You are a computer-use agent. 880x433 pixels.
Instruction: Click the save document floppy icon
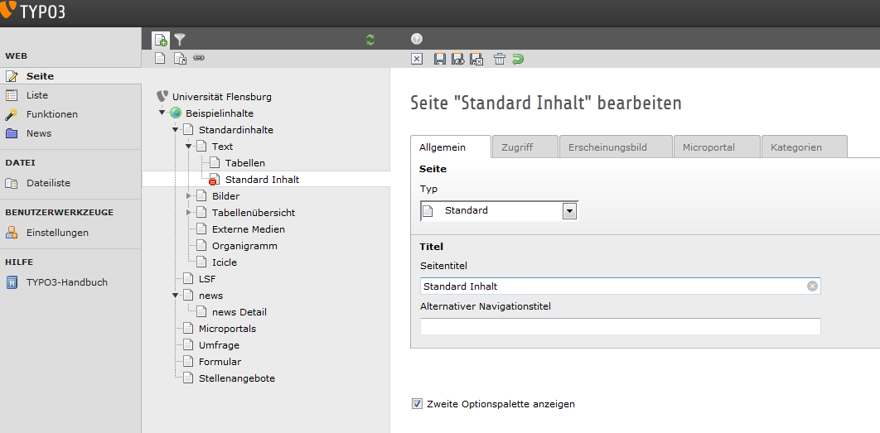(x=440, y=59)
